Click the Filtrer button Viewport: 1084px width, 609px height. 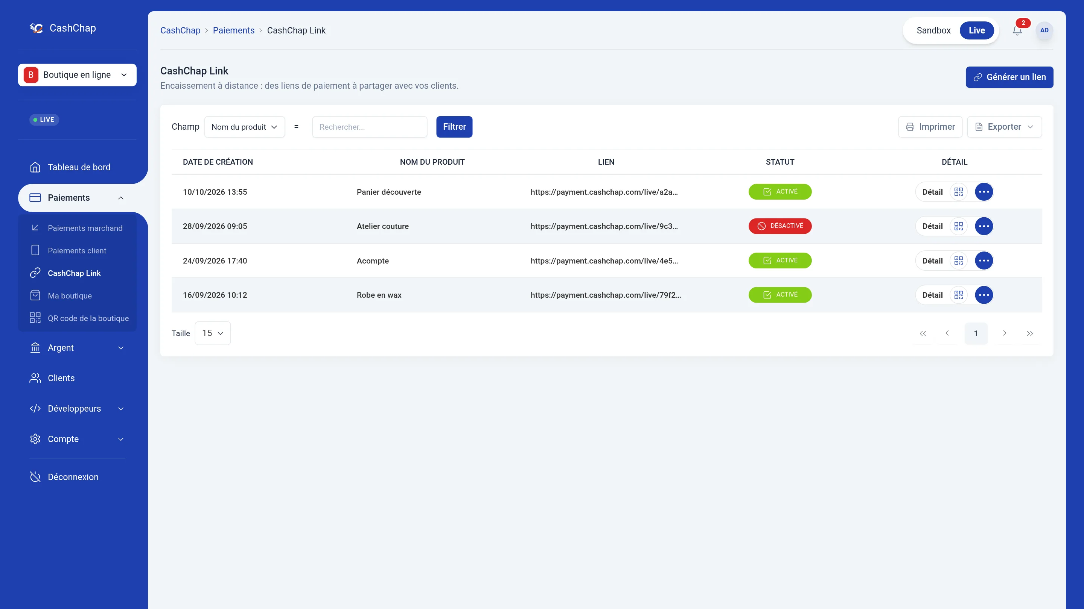point(454,127)
